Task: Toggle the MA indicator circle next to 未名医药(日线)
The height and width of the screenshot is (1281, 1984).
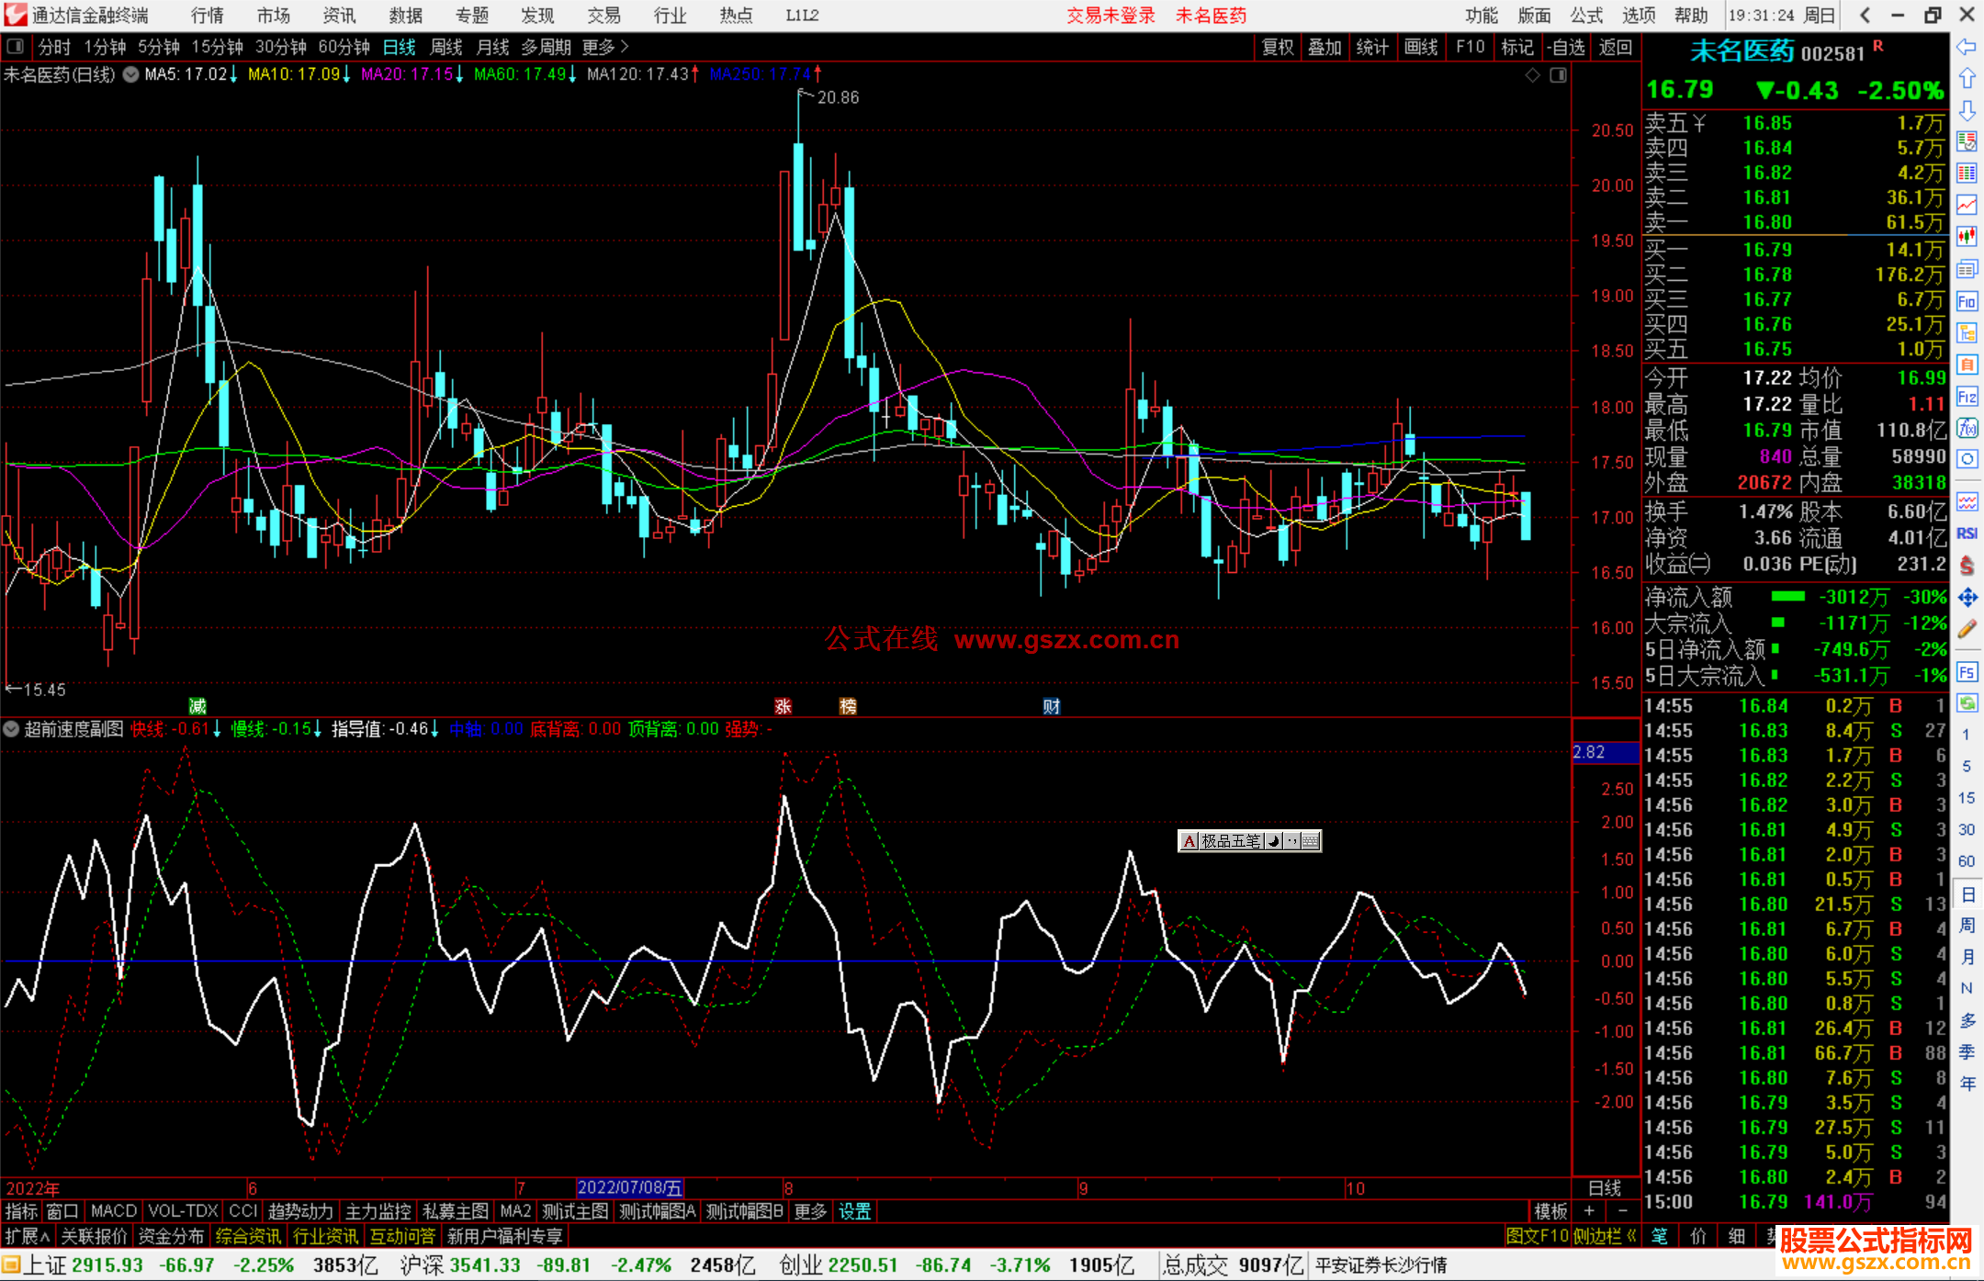Action: 131,74
